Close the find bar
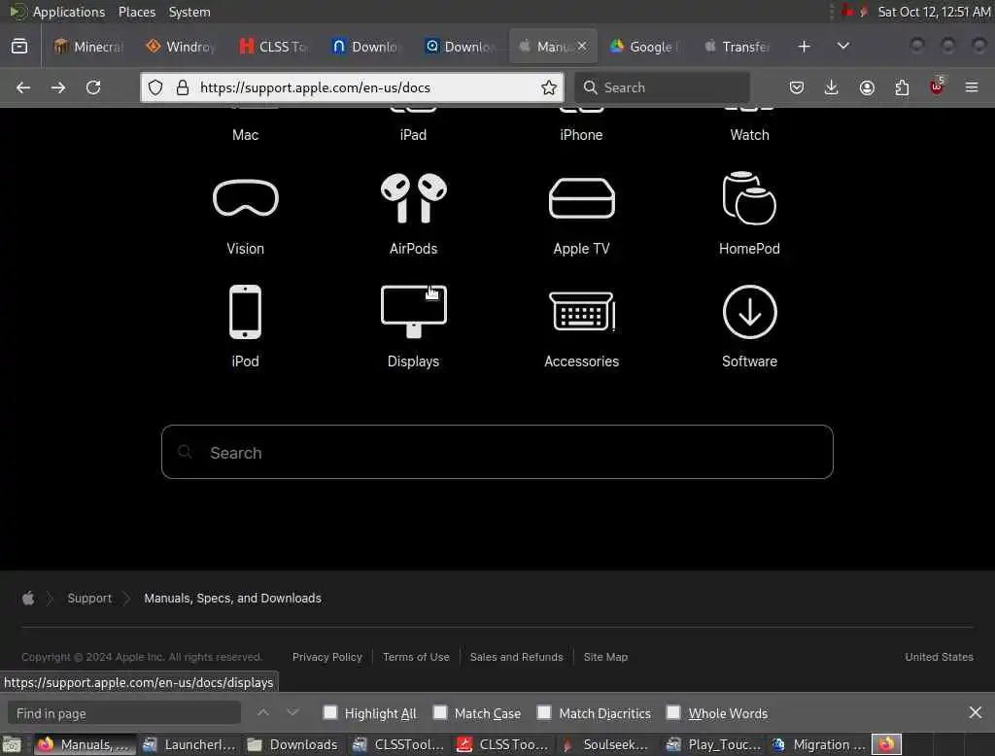995x756 pixels. coord(976,713)
